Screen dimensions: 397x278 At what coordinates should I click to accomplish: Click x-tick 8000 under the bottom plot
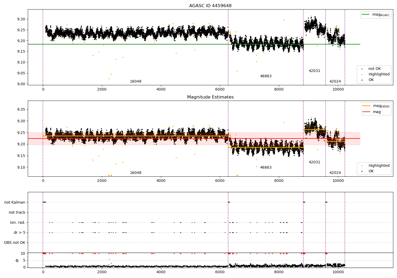(x=279, y=272)
